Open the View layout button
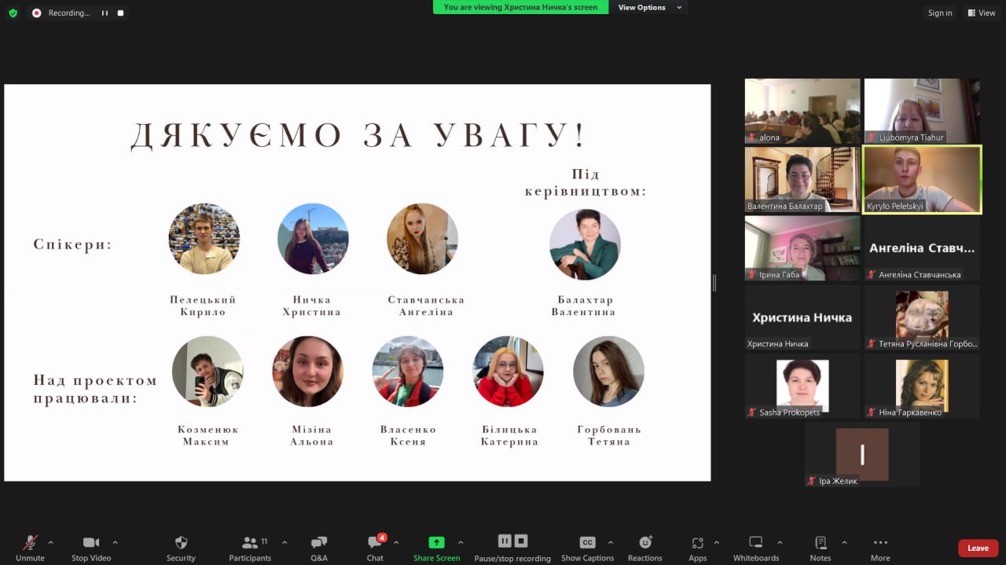The image size is (1006, 565). 982,13
